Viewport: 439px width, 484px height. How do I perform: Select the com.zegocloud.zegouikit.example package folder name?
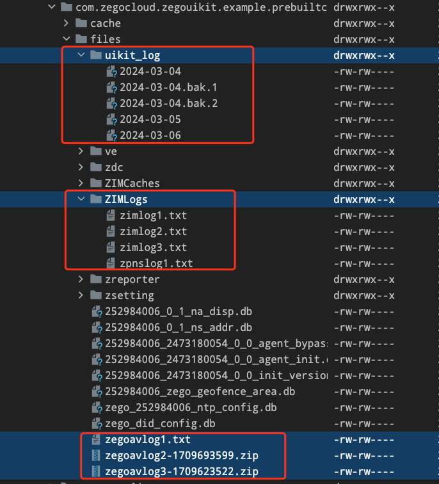click(201, 8)
